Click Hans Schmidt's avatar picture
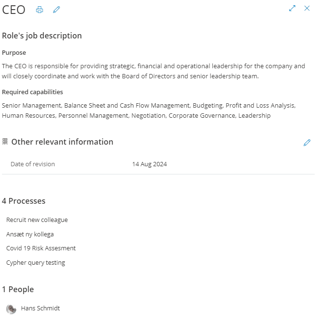Viewport: 319px width, 332px height. coord(11,309)
